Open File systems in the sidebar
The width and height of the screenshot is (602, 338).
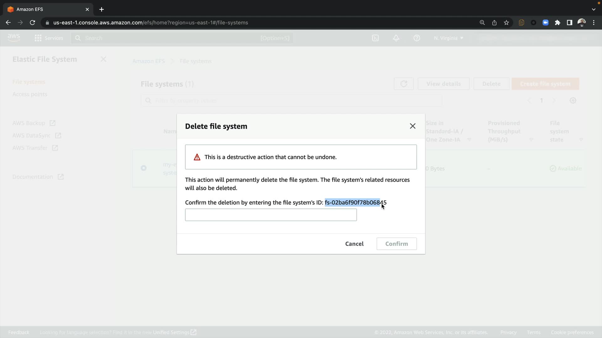click(x=29, y=82)
